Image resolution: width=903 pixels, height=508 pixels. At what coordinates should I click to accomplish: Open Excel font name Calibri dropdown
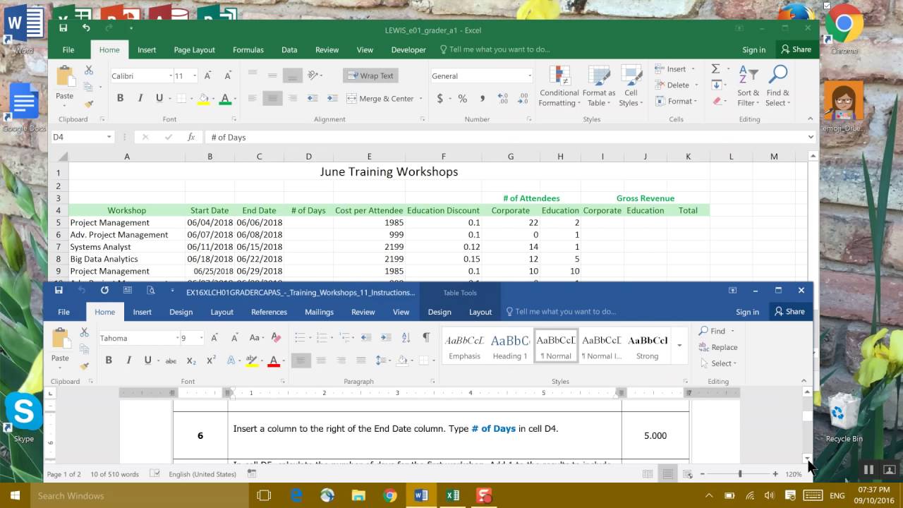point(170,76)
